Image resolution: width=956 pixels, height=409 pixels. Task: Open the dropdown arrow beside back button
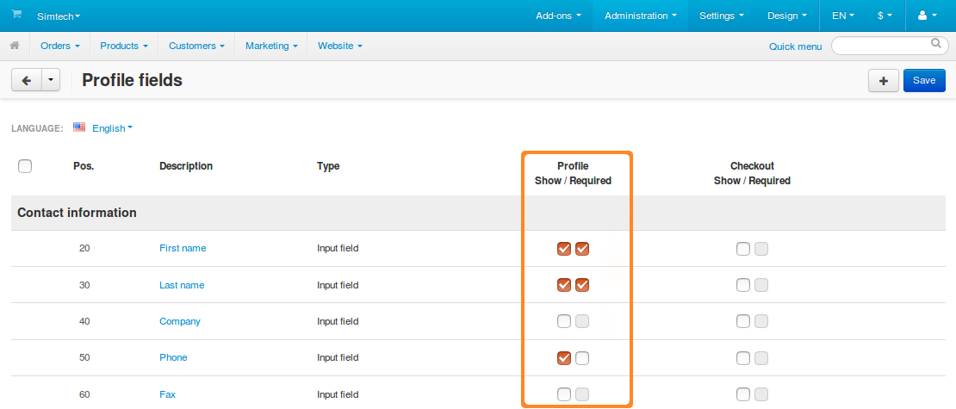tap(51, 80)
